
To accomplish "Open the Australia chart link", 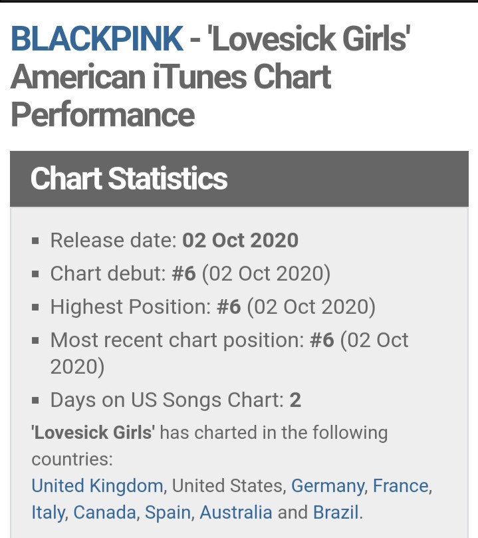I will (x=236, y=512).
